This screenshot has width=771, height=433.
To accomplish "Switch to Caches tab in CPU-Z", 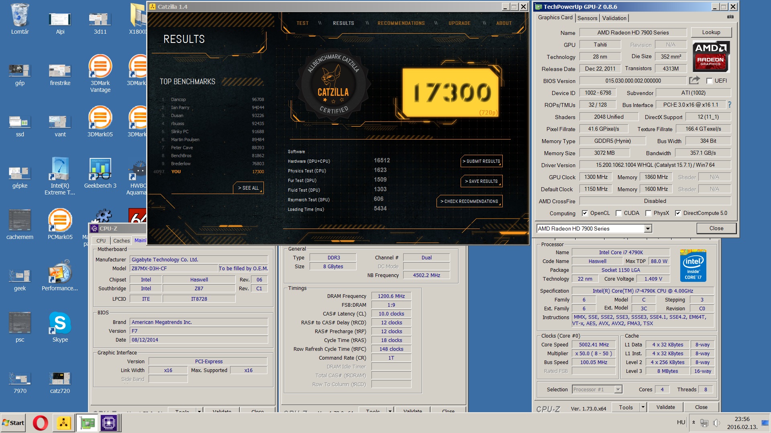I will pyautogui.click(x=121, y=241).
